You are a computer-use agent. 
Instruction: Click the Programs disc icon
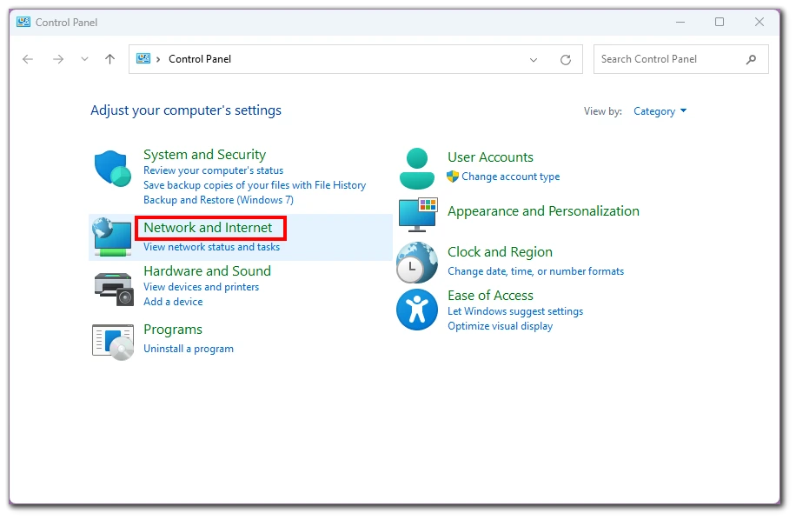coord(113,343)
